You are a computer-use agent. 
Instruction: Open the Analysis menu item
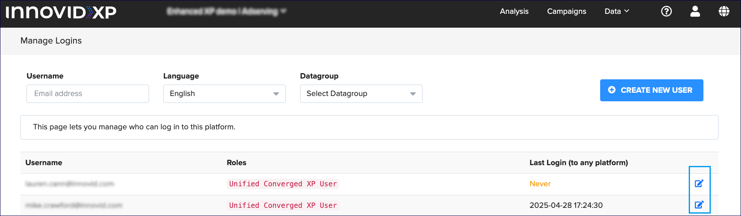[514, 11]
